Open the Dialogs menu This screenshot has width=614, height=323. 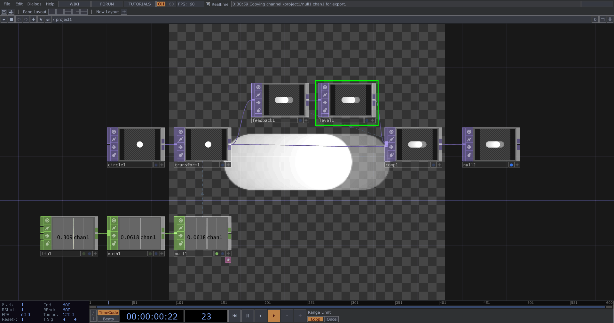point(34,4)
